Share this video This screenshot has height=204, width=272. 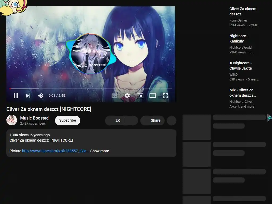click(152, 120)
